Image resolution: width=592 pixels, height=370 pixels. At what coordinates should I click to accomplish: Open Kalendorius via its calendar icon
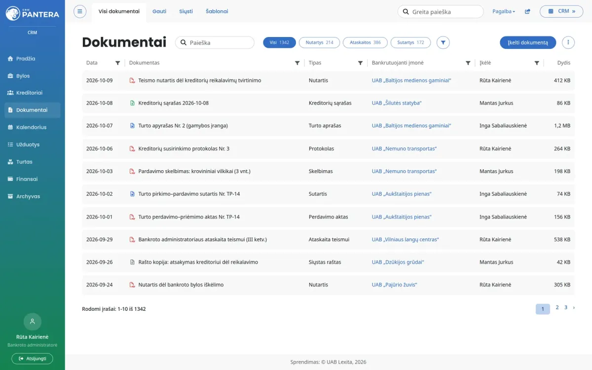pyautogui.click(x=10, y=127)
